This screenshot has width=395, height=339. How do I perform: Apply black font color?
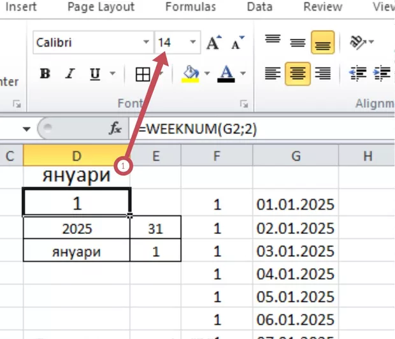[x=226, y=74]
